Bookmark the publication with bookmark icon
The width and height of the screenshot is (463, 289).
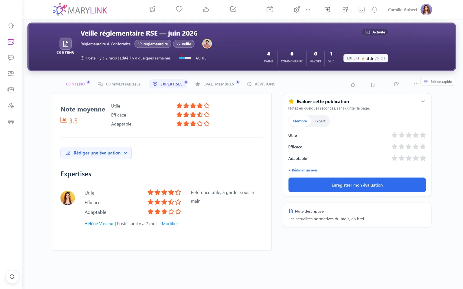pos(373,85)
